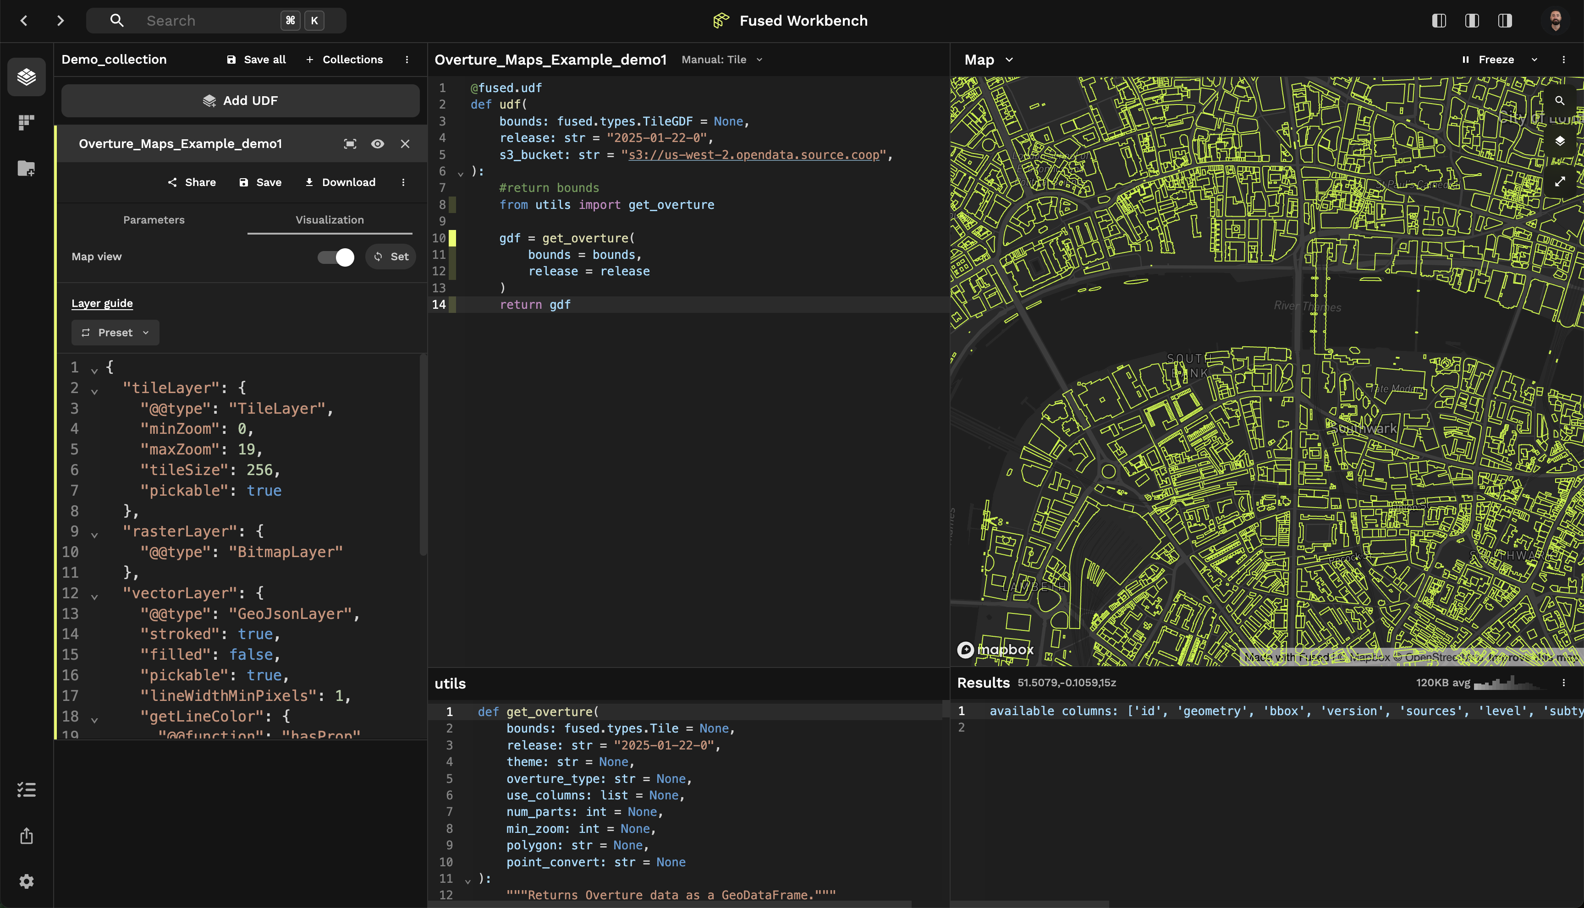Switch to the Parameters tab
1584x908 pixels.
pos(154,220)
